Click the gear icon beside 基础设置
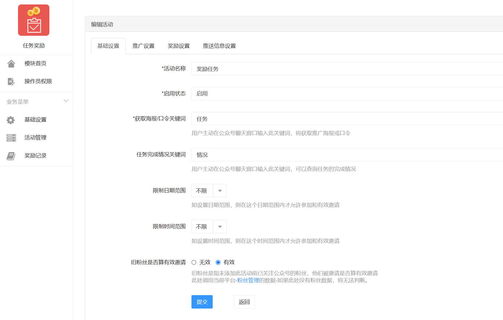 [x=11, y=120]
